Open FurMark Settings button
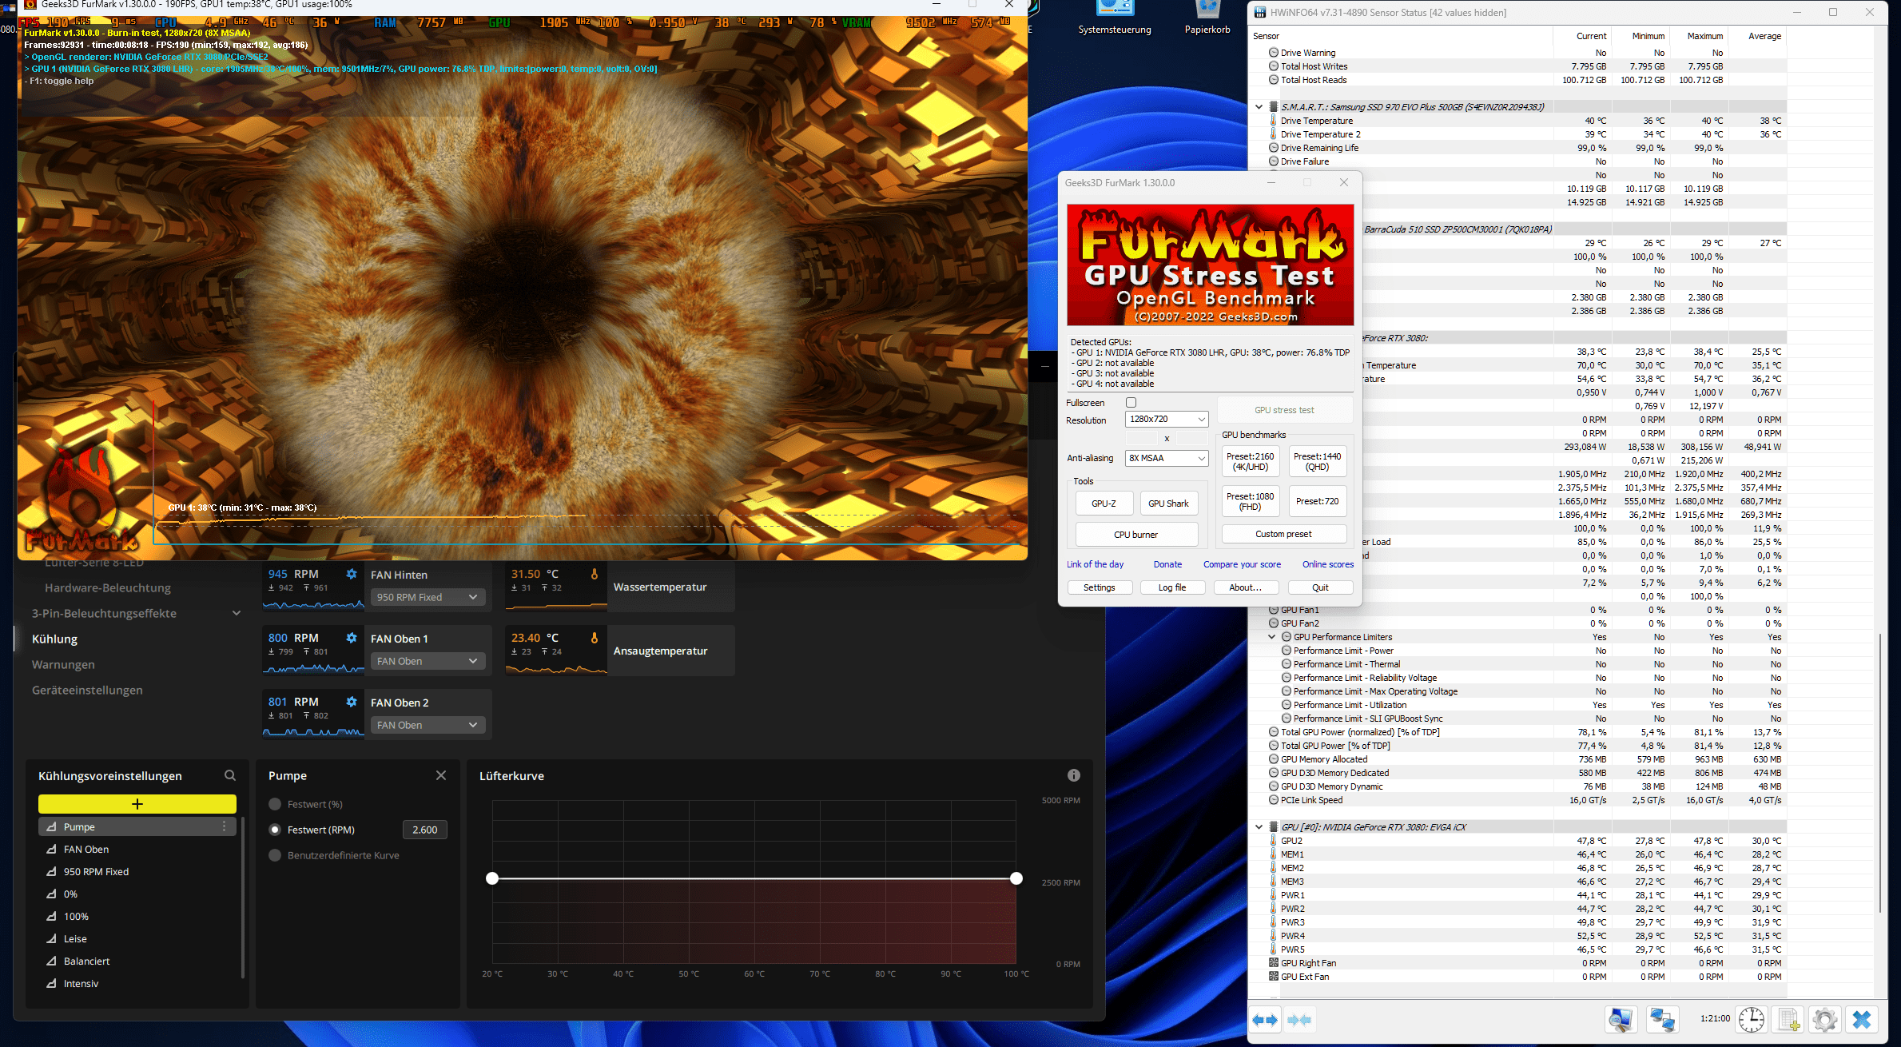 [1099, 587]
